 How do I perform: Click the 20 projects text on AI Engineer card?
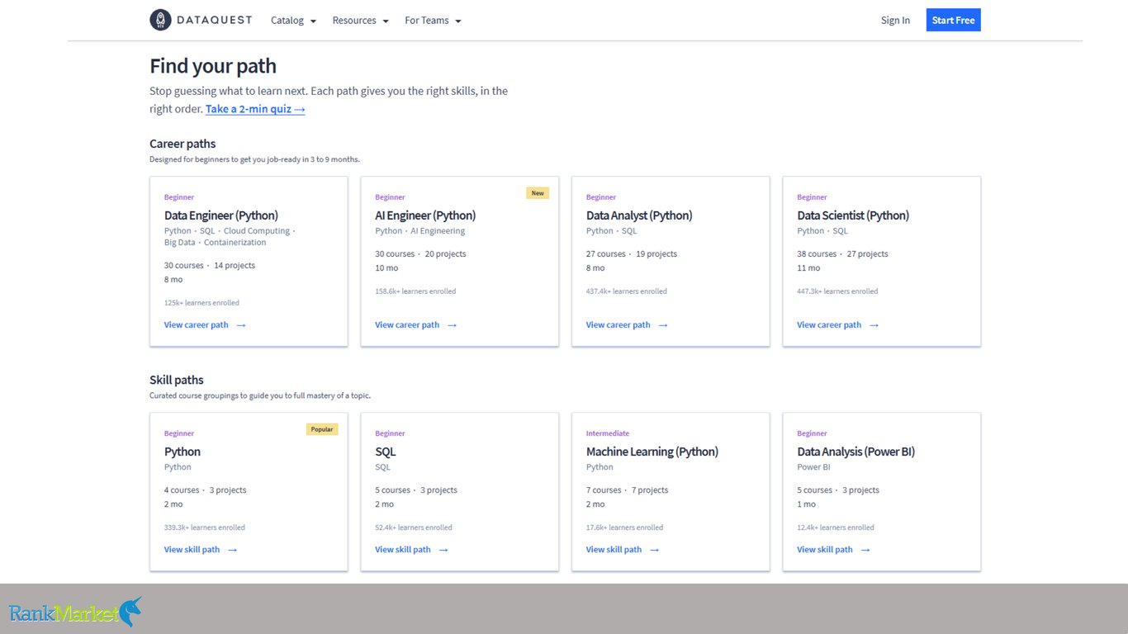[446, 254]
